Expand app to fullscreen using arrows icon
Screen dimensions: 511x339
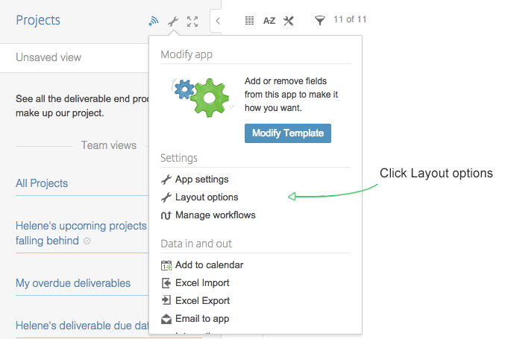(x=192, y=22)
